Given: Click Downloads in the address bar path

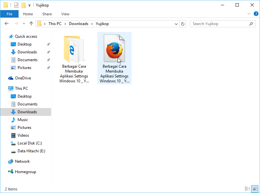Looking at the screenshot, I should (79, 24).
